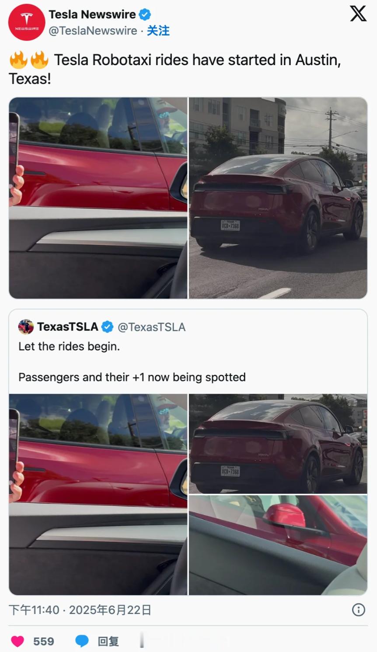Open the X logo icon
Screen dimensions: 377x652
pyautogui.click(x=358, y=14)
